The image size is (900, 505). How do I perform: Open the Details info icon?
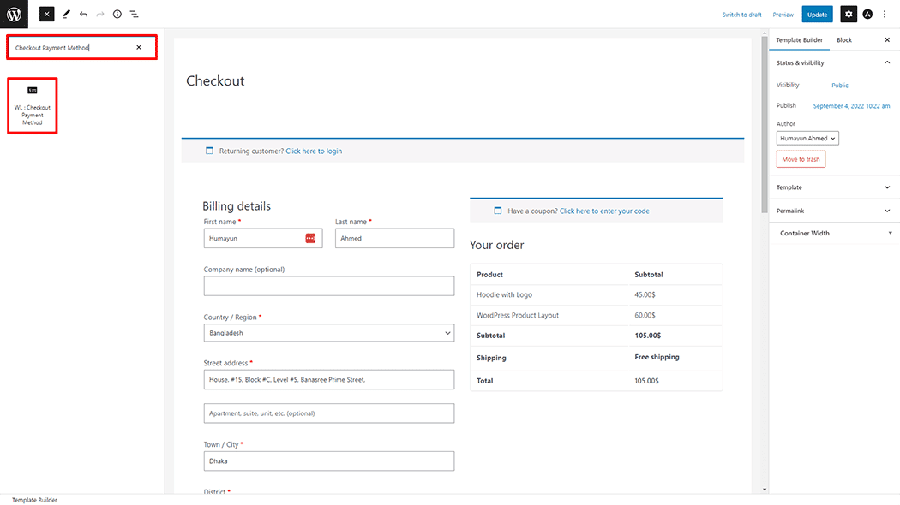[x=117, y=15]
